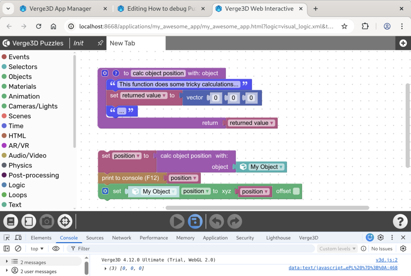Open the Network tab in DevTools
411x276 pixels.
pyautogui.click(x=122, y=238)
